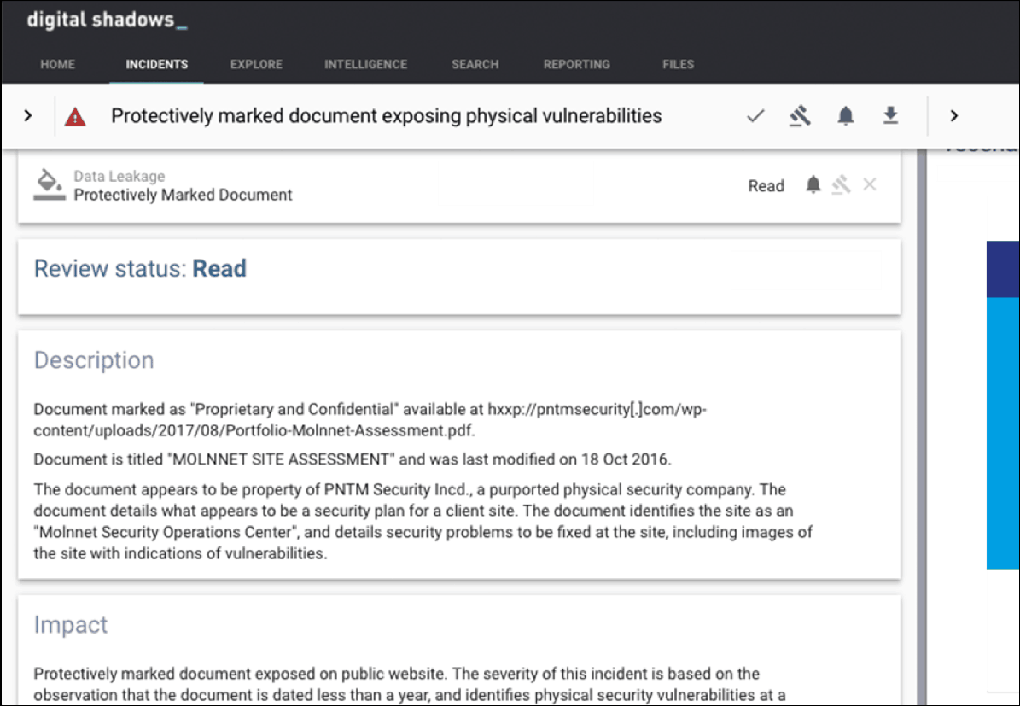This screenshot has width=1020, height=707.
Task: Open the INTELLIGENCE tab
Action: pyautogui.click(x=365, y=64)
